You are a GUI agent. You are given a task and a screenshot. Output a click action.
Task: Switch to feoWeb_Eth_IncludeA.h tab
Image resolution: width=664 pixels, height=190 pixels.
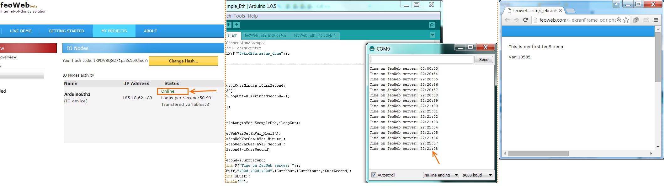pos(265,35)
